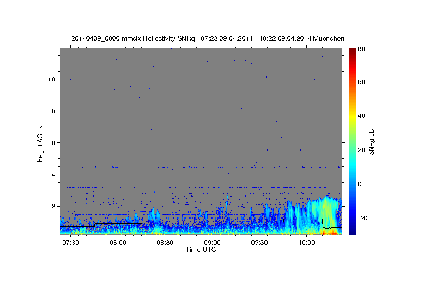Click the colorbar value 40

[361, 116]
